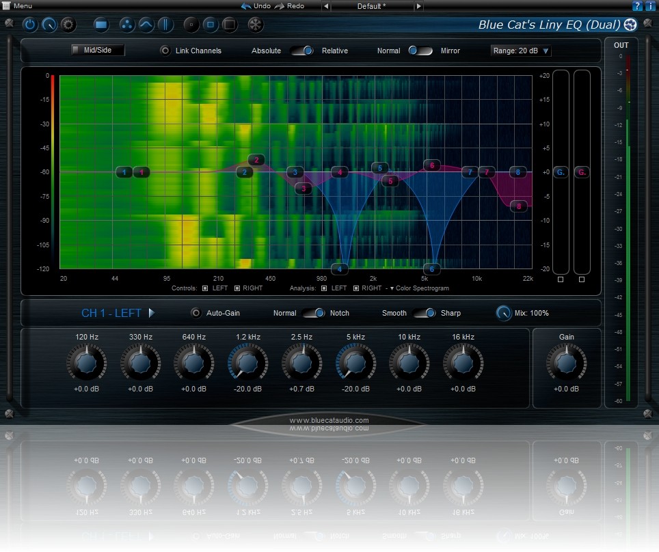The width and height of the screenshot is (659, 552).
Task: Select blue band handle 4 at graph bottom
Action: tap(340, 269)
